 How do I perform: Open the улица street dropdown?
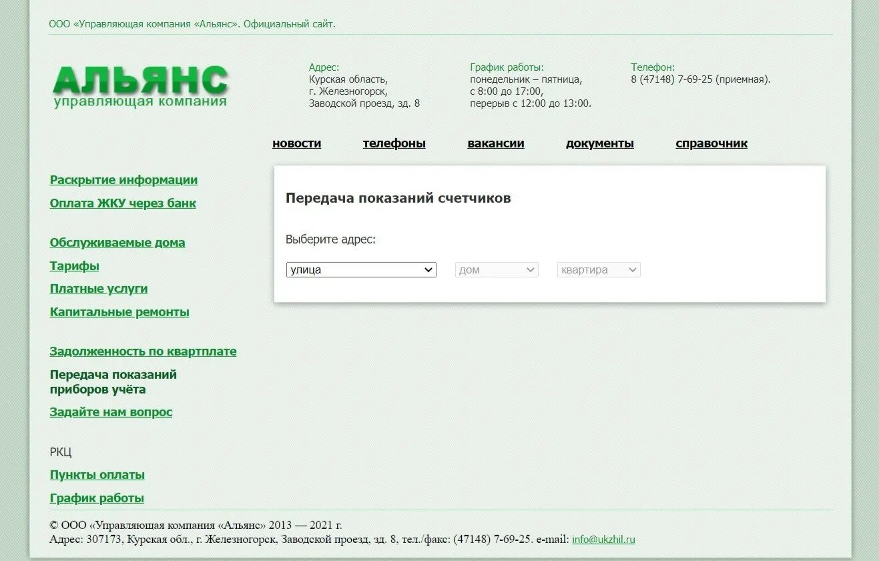point(361,269)
